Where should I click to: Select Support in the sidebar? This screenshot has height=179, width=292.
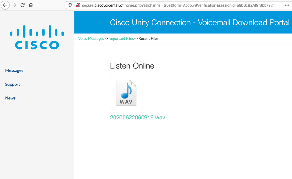click(12, 84)
